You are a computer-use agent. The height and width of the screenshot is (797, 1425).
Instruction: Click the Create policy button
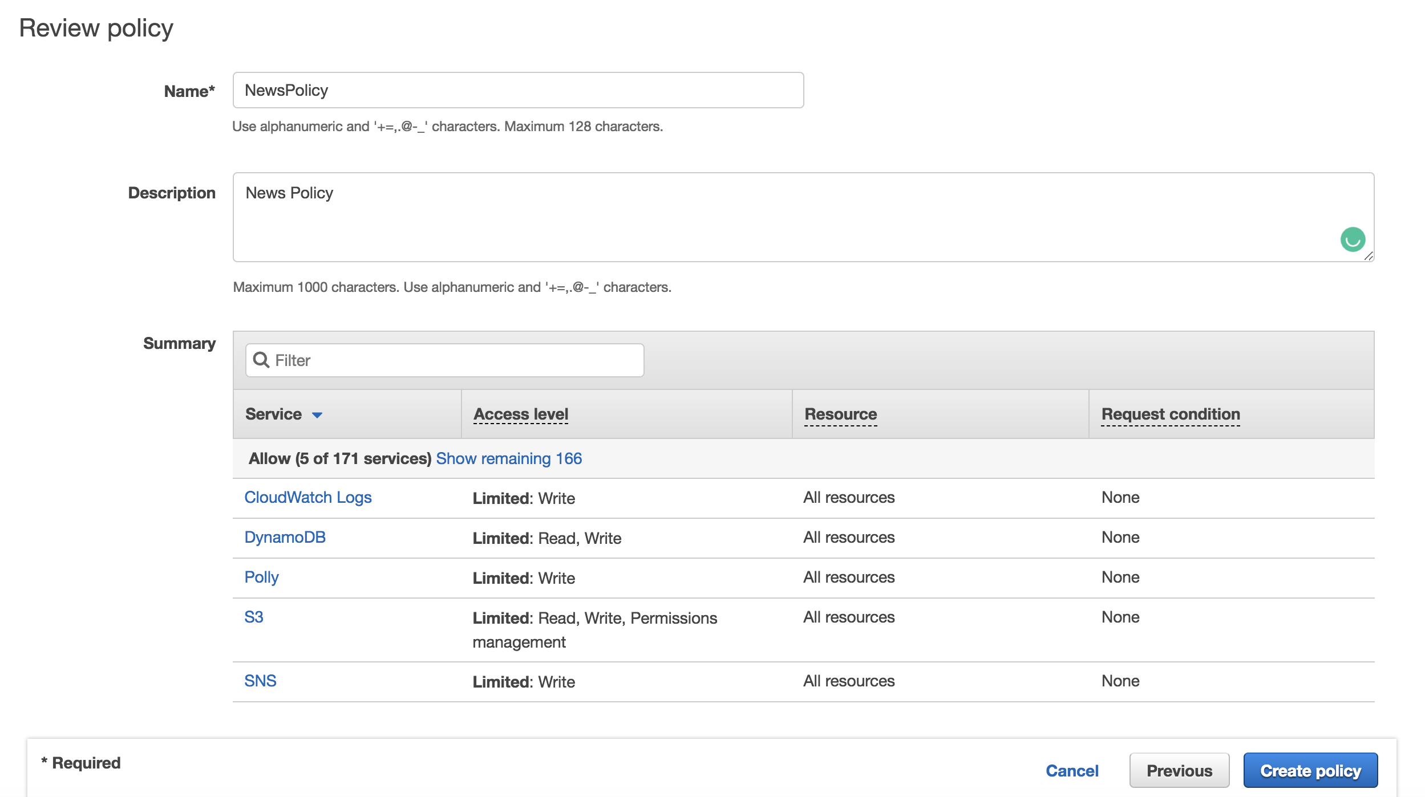[1310, 770]
